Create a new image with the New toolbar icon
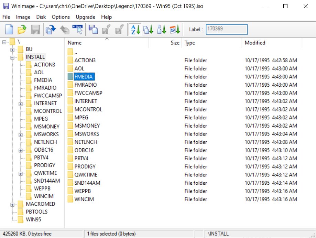Viewport: 316px width, 238px height. [x=9, y=30]
